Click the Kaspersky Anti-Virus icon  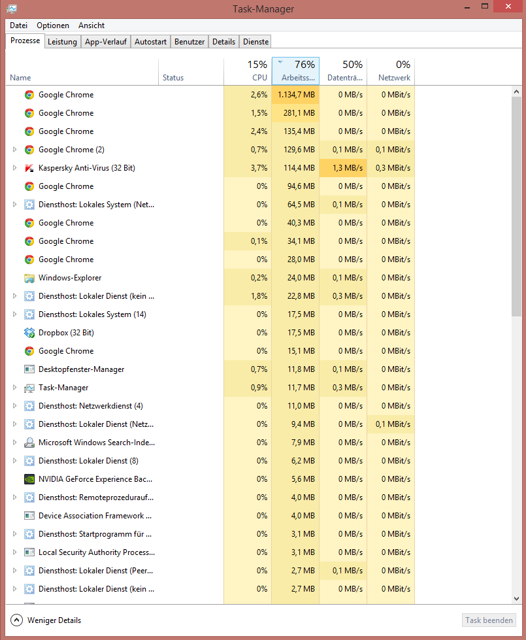coord(29,168)
